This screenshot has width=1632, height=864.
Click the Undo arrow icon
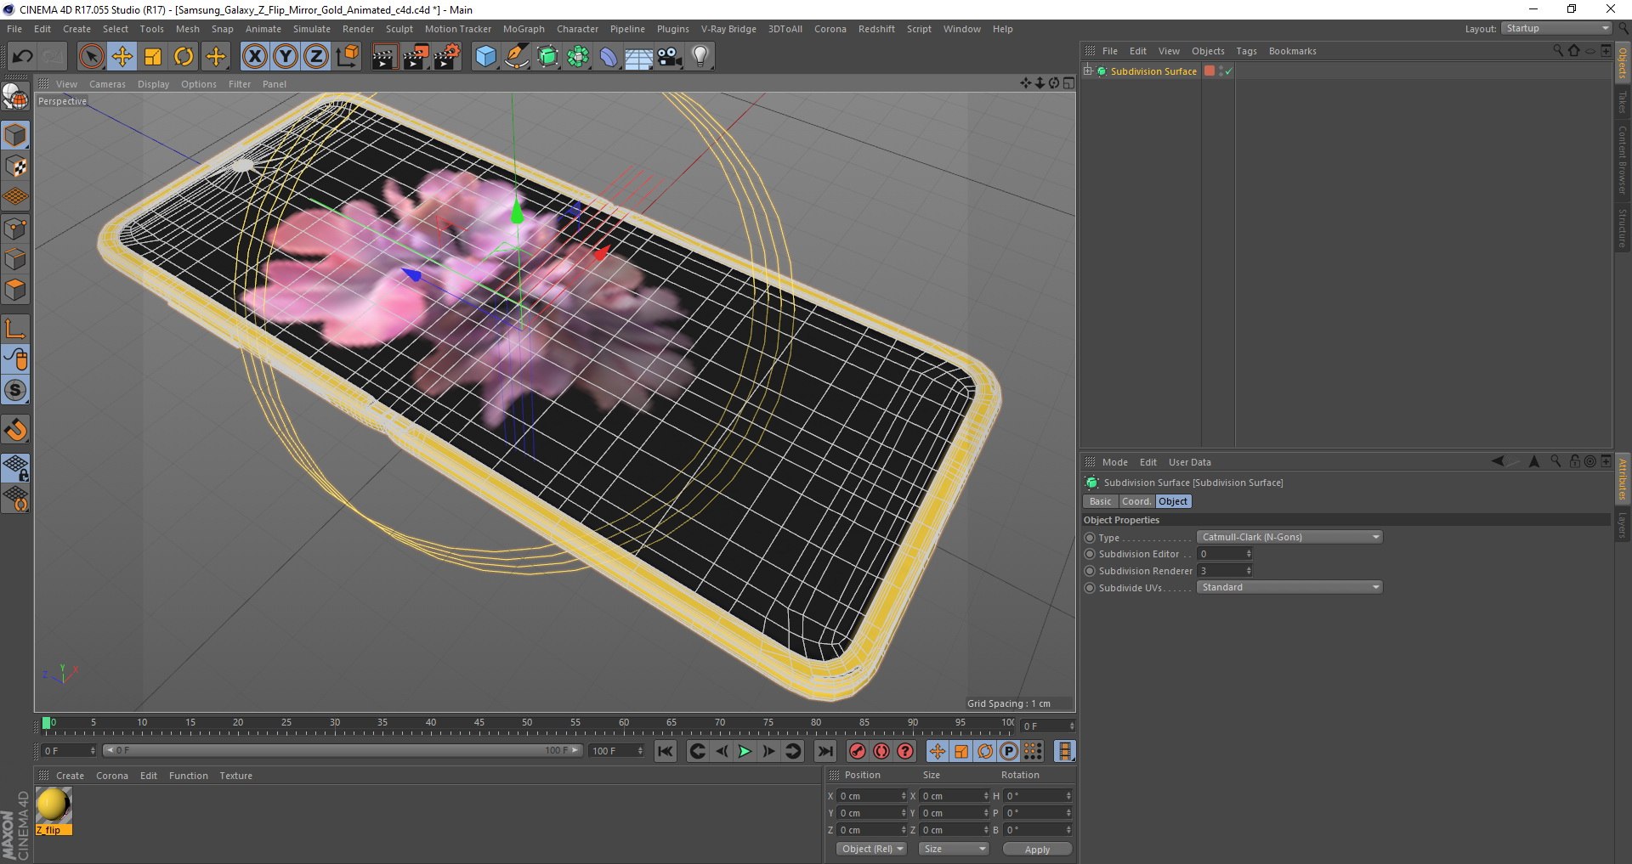[22, 57]
